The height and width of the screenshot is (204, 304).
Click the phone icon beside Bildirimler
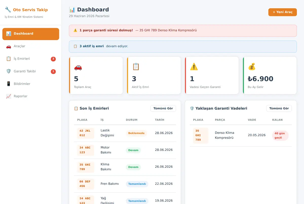(x=9, y=84)
